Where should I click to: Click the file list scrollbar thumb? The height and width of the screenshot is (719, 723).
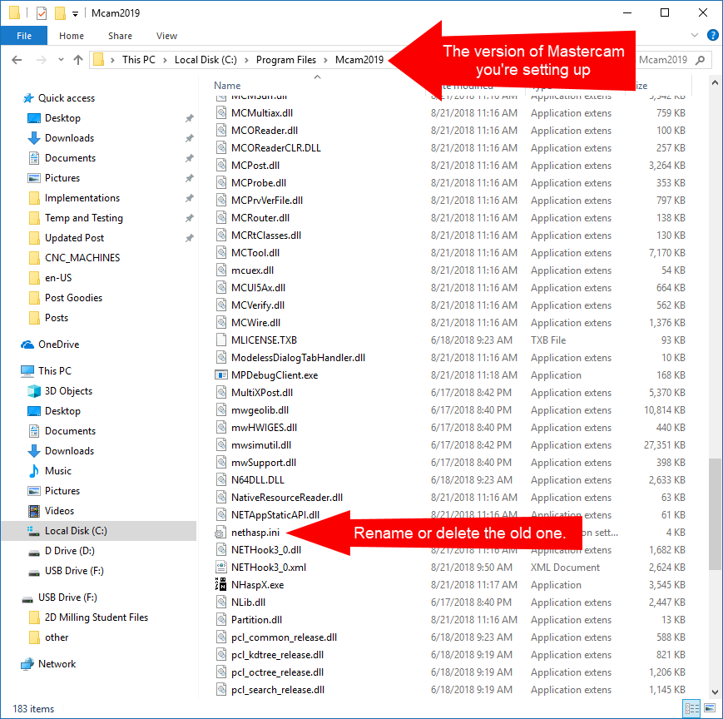point(715,513)
